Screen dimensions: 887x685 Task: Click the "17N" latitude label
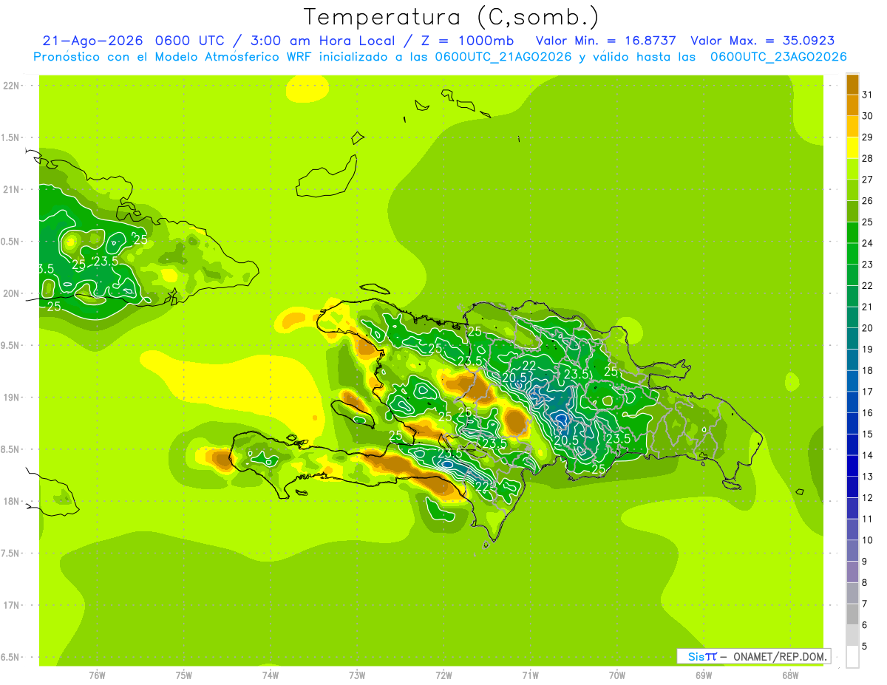[12, 606]
